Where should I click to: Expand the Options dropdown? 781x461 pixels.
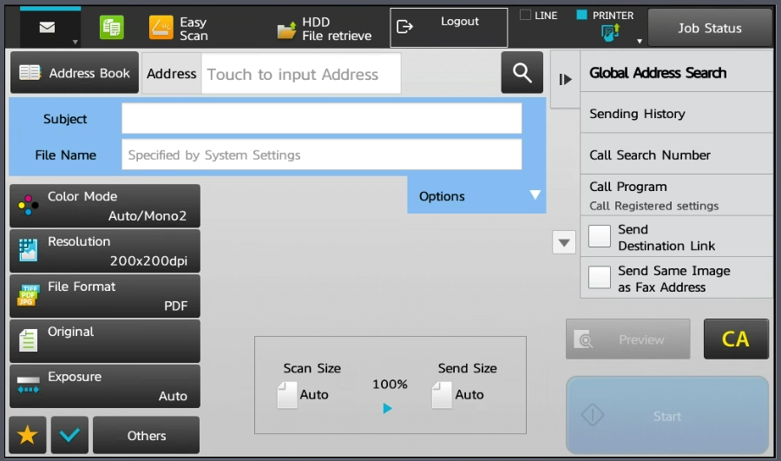click(476, 195)
